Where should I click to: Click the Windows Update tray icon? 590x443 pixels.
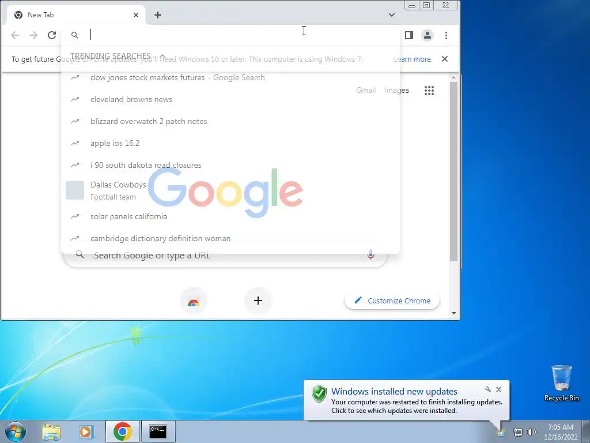point(502,432)
